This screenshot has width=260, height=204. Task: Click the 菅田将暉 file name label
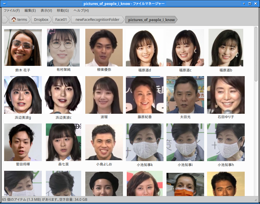tap(23, 164)
